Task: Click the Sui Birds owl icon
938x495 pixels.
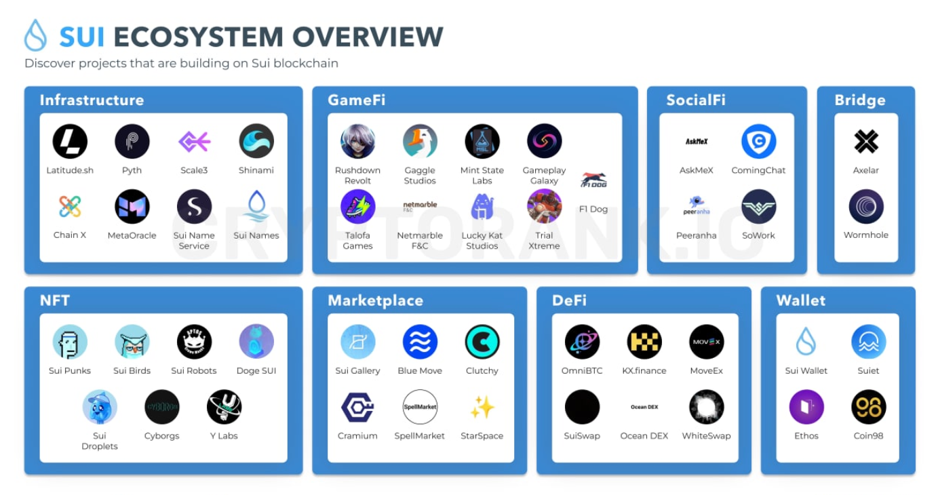Action: (x=132, y=342)
